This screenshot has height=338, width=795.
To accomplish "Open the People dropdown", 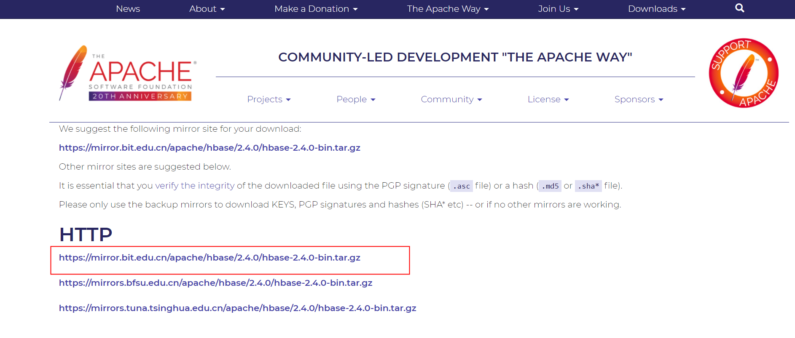I will pyautogui.click(x=356, y=99).
